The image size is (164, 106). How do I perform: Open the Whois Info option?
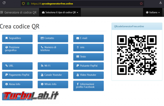tap(53, 84)
